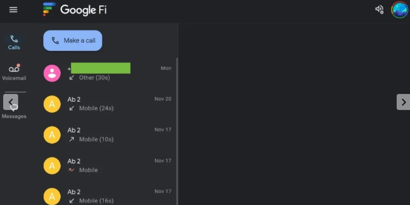Open the Monday incoming call entry
This screenshot has width=410, height=205.
coord(108,73)
